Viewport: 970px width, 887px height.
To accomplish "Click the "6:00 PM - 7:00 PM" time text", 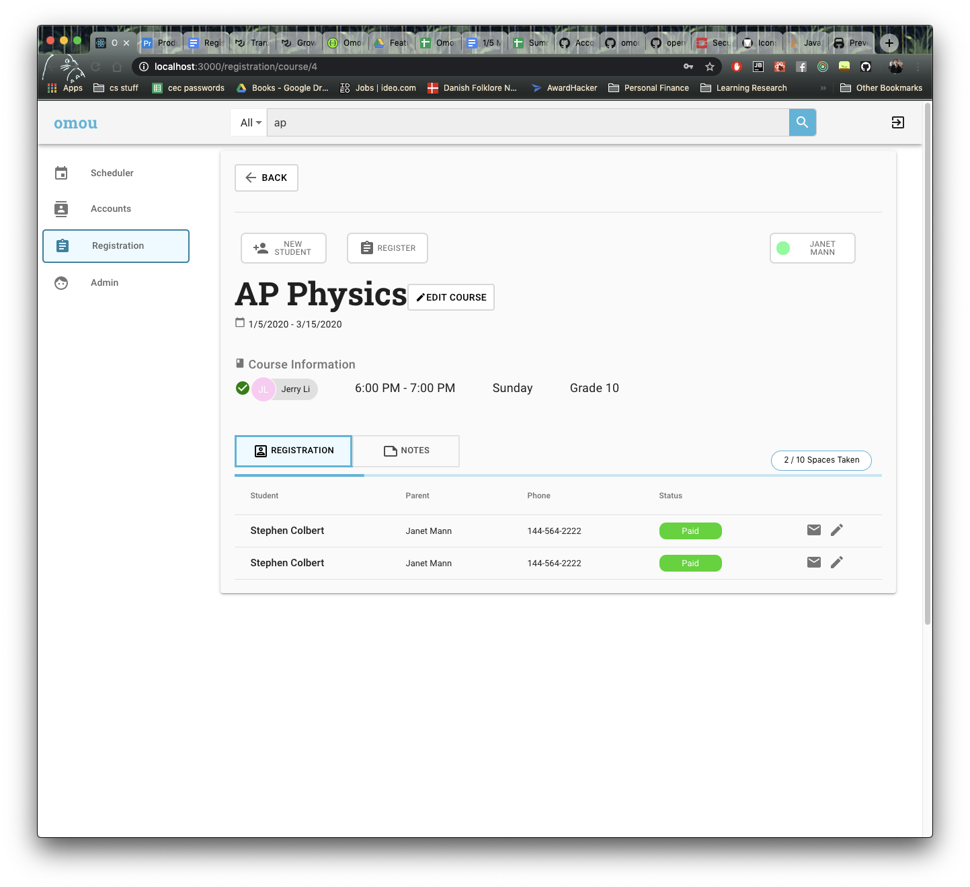I will click(405, 388).
